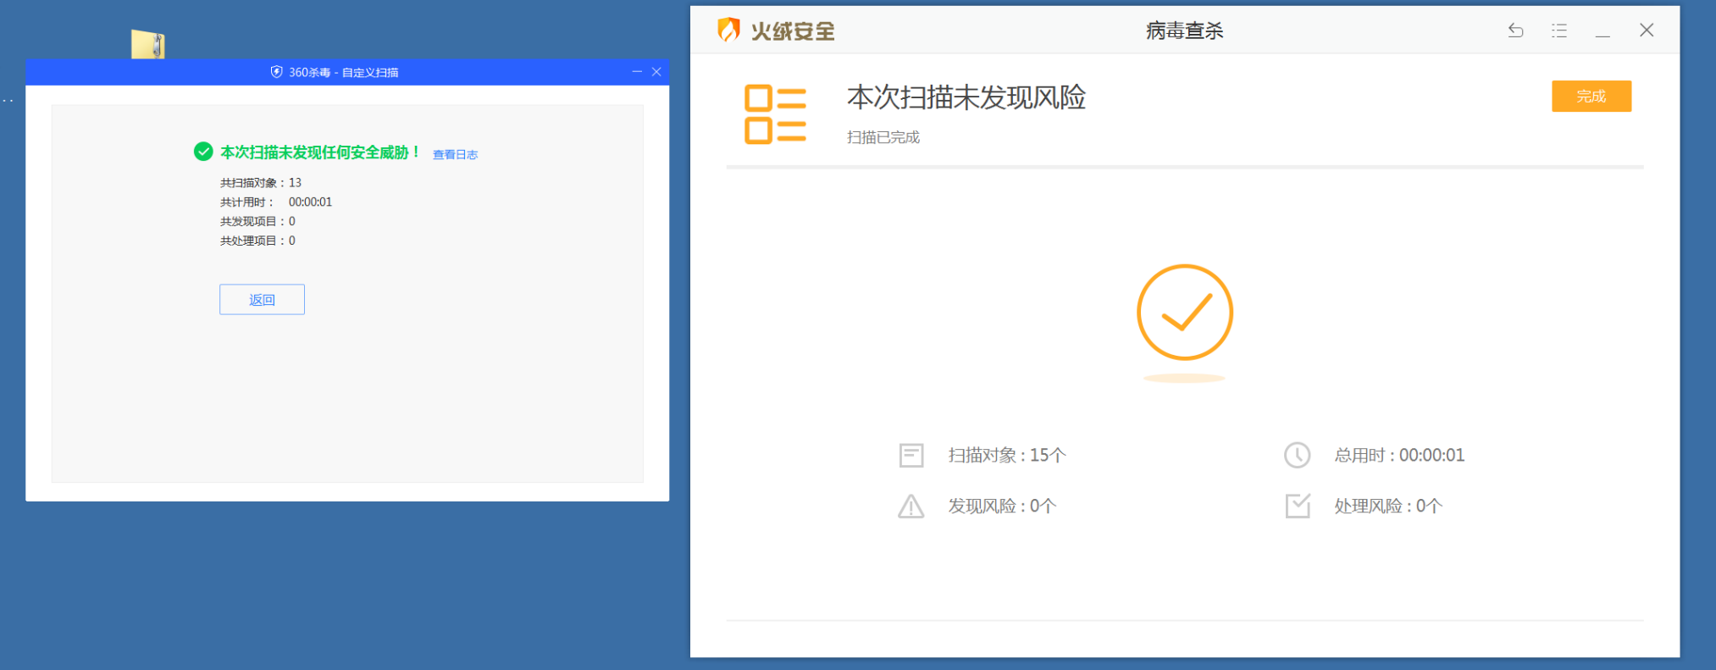Click the back arrow icon in Huorong
The image size is (1716, 670).
point(1515,31)
